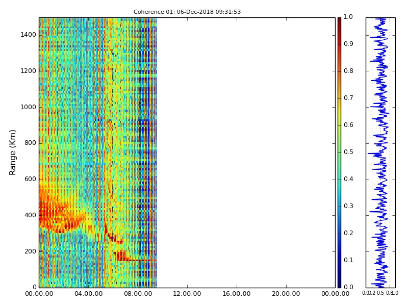Click the plot title 'Coherence 01: 06-Dec-2018 09:31:53'

[187, 12]
